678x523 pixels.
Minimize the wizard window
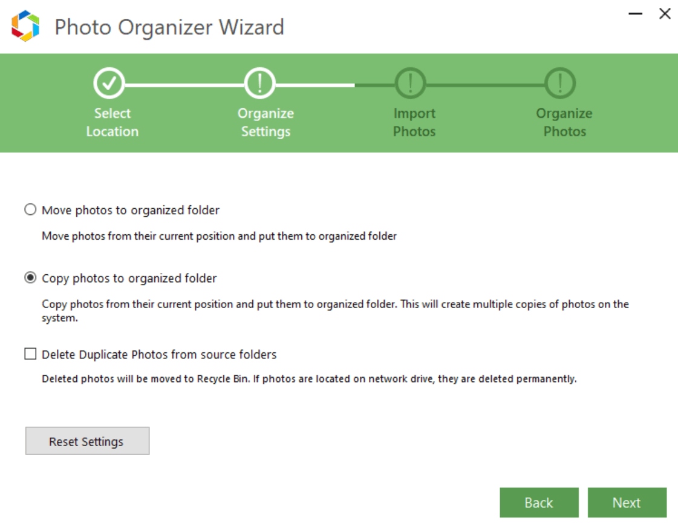(635, 14)
